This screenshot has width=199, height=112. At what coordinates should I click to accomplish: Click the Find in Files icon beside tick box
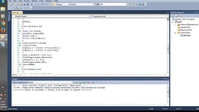point(97,4)
